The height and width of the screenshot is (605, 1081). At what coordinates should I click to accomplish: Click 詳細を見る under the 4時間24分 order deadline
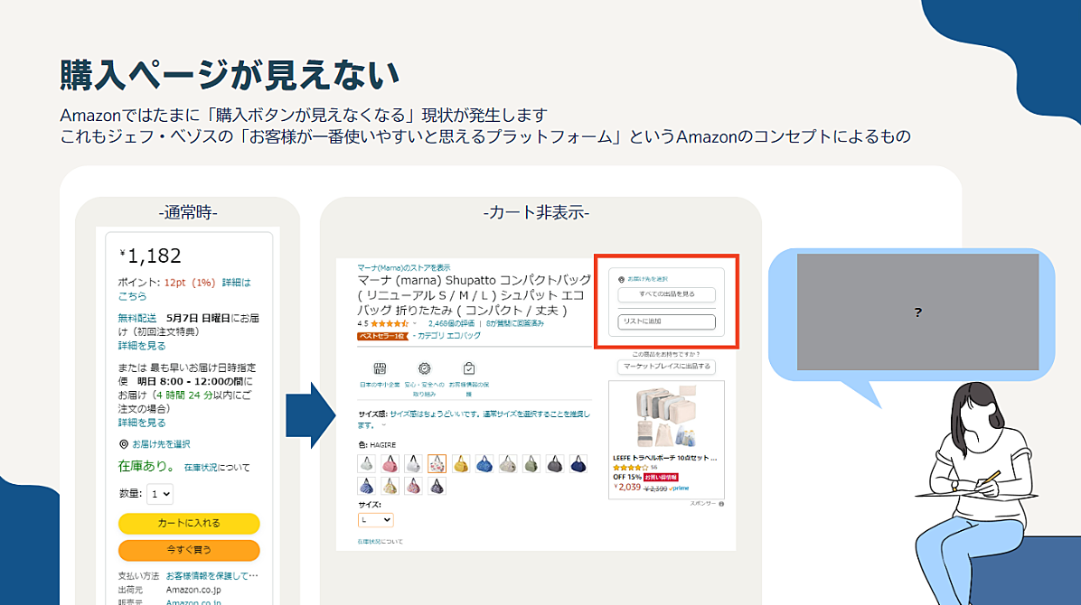[141, 423]
